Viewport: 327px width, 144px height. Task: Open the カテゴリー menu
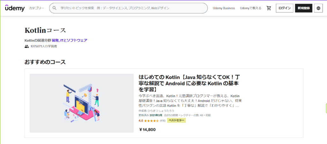pyautogui.click(x=36, y=8)
